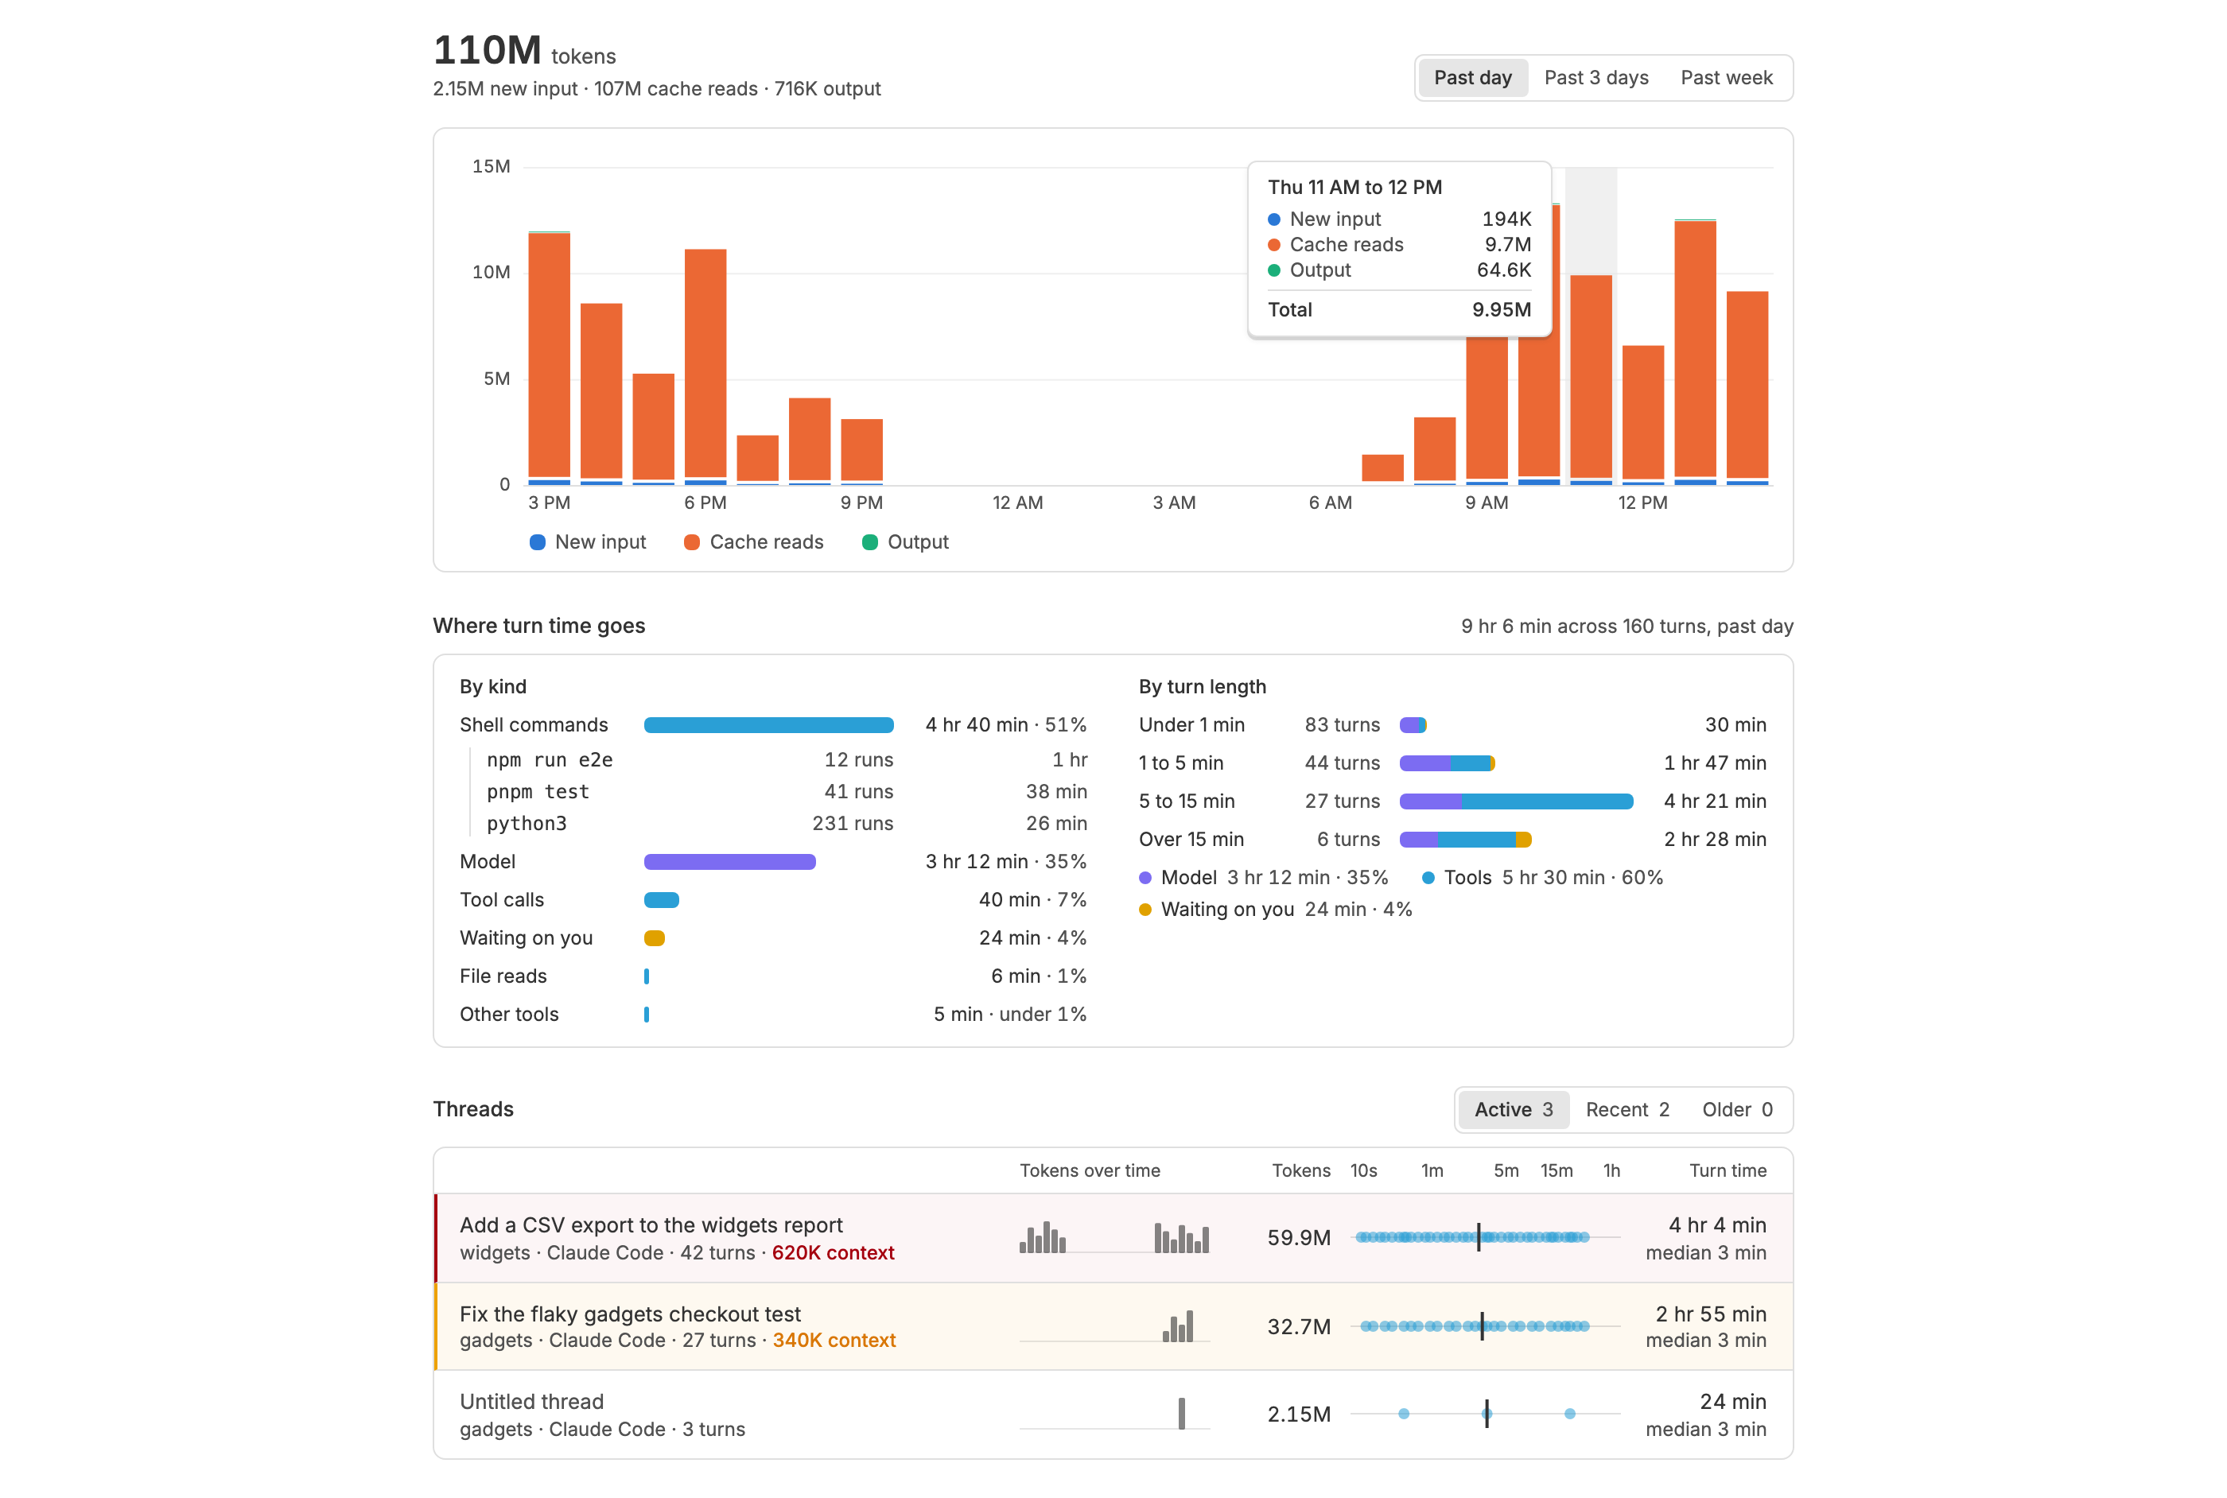This screenshot has width=2227, height=1498.
Task: Open the flaky gadgets checkout test thread
Action: click(1113, 1326)
